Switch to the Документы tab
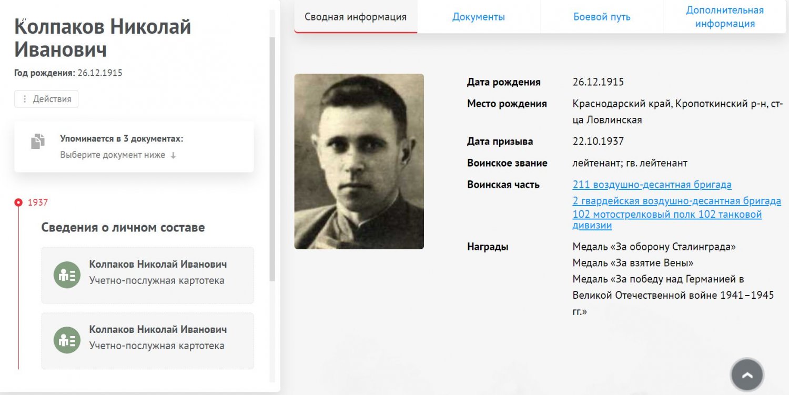Viewport: 789px width, 395px height. (479, 17)
